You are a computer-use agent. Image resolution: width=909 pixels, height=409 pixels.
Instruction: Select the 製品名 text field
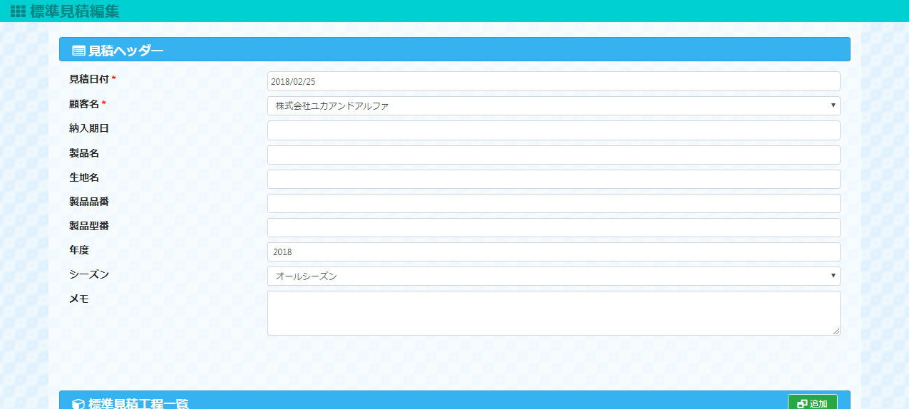553,155
